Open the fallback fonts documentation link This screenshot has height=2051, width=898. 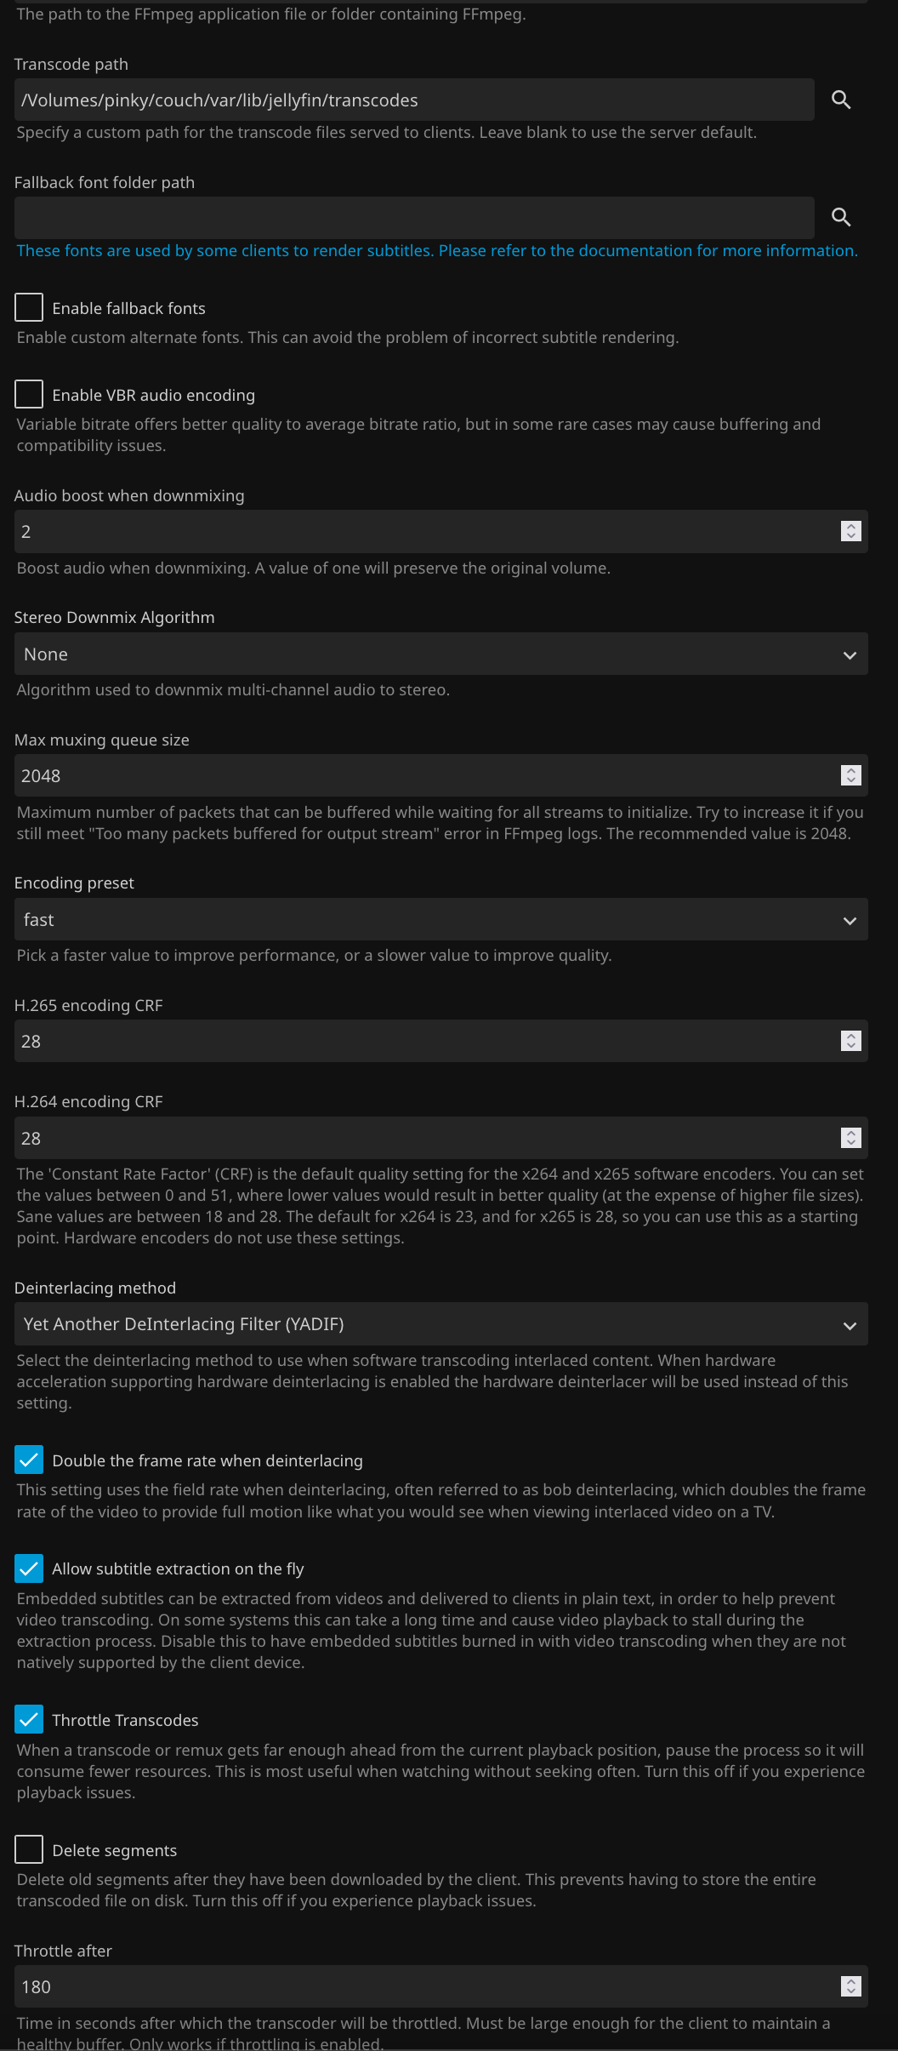[437, 251]
